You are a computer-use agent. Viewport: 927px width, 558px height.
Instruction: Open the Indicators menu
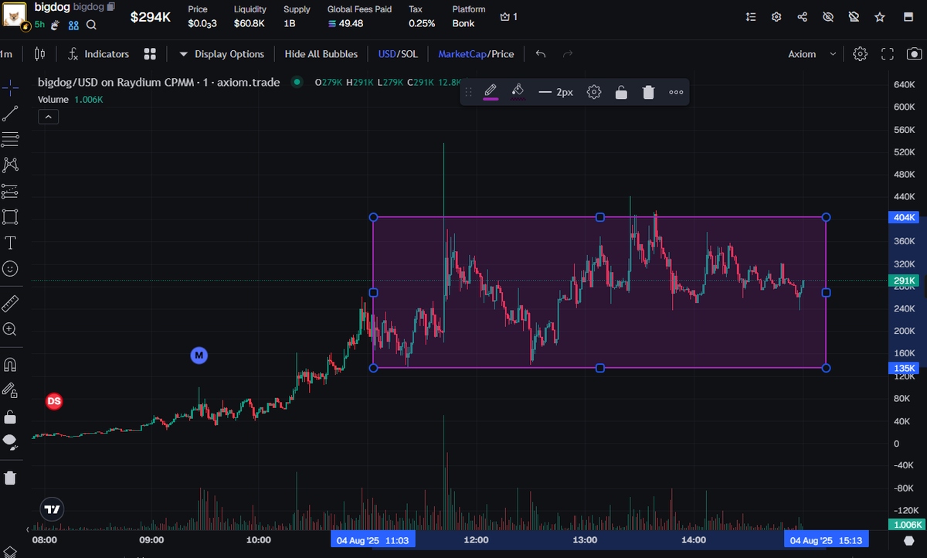coord(98,54)
